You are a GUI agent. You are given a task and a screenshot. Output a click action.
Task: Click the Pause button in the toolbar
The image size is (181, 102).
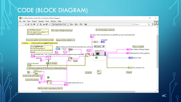(x=34, y=24)
